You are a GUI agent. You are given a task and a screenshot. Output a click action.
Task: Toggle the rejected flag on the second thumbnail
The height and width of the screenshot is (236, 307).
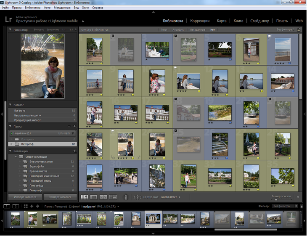(x=113, y=36)
